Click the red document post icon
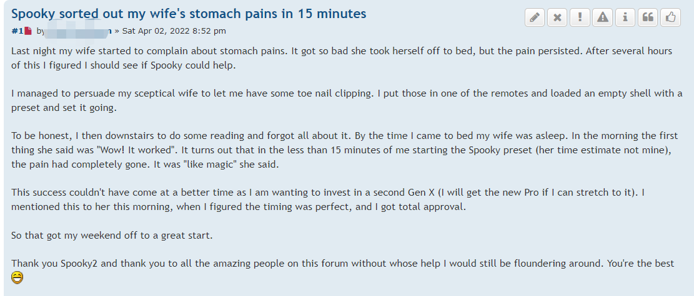Viewport: 694px width, 296px height. tap(28, 31)
